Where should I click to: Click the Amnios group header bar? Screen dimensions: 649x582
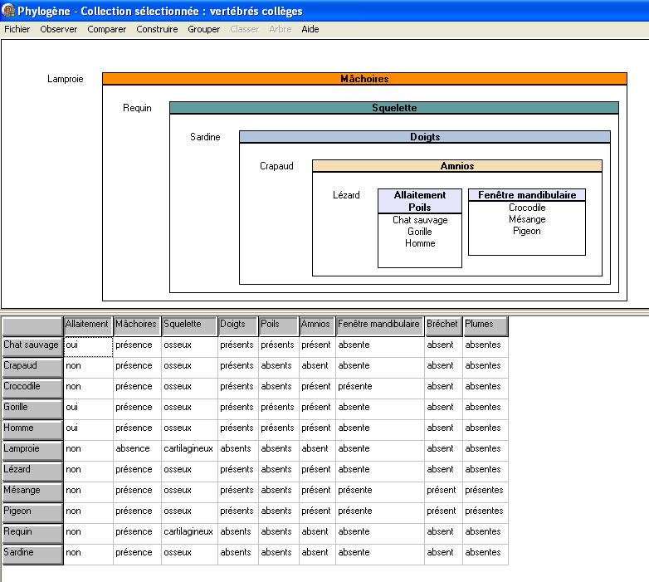coord(456,166)
